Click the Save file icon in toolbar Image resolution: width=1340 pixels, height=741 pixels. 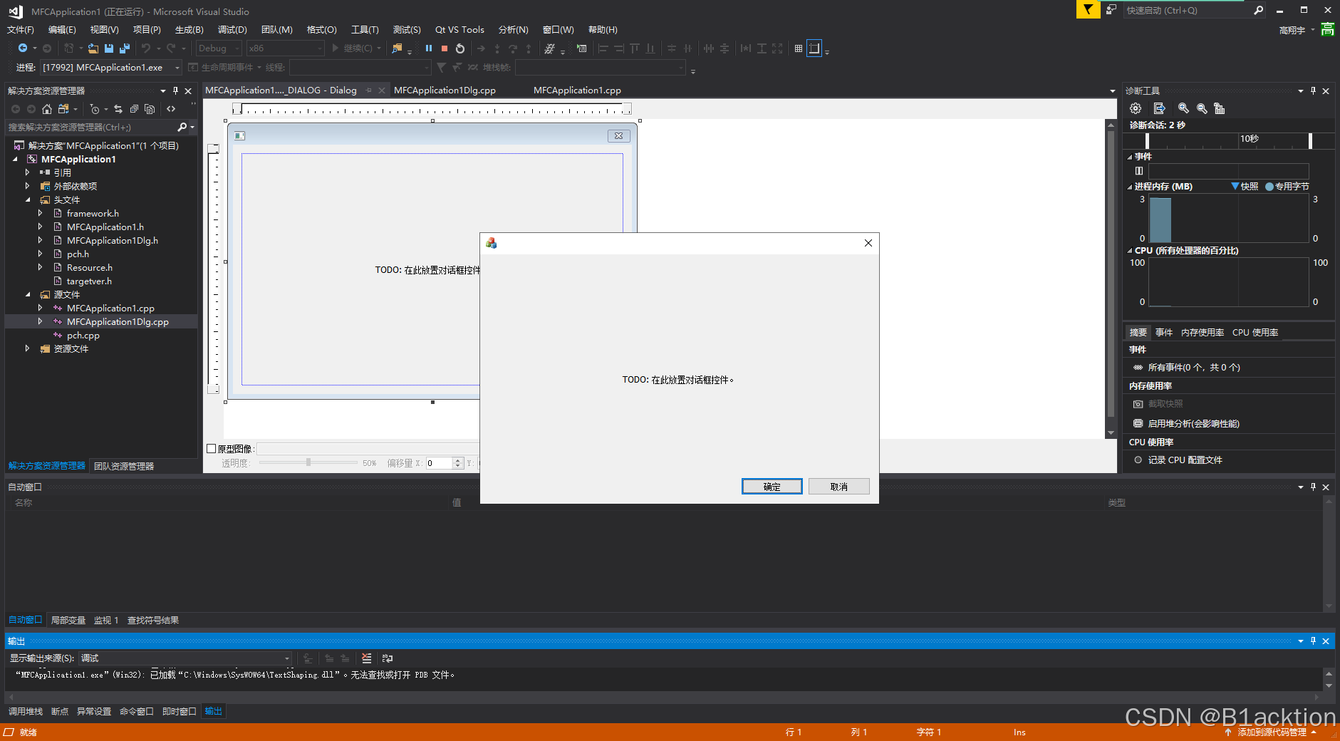coord(109,48)
